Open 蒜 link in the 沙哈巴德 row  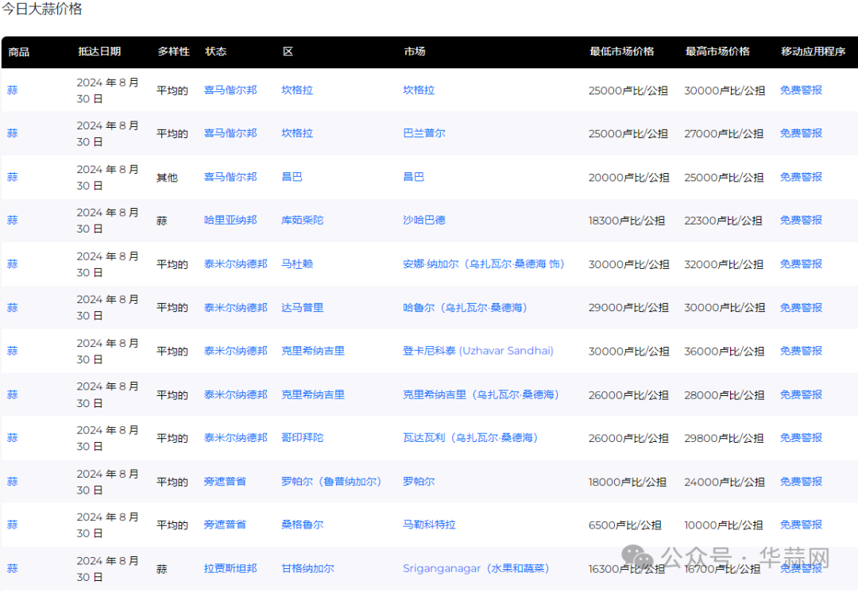[12, 221]
